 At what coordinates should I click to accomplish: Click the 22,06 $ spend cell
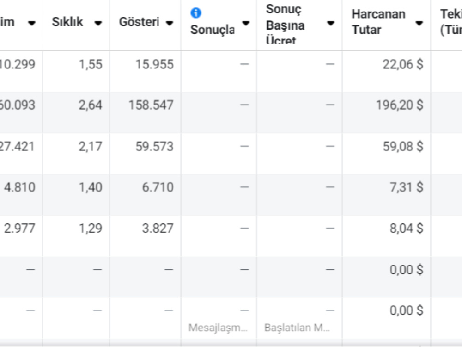403,64
